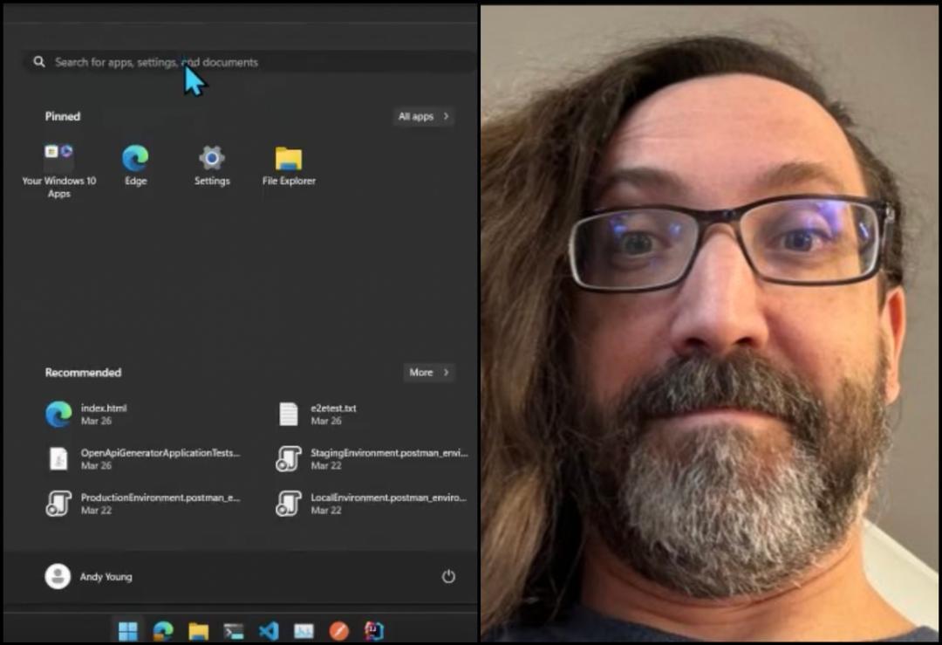Open File Explorer from the taskbar
Screen dimensions: 942x645
(x=198, y=630)
